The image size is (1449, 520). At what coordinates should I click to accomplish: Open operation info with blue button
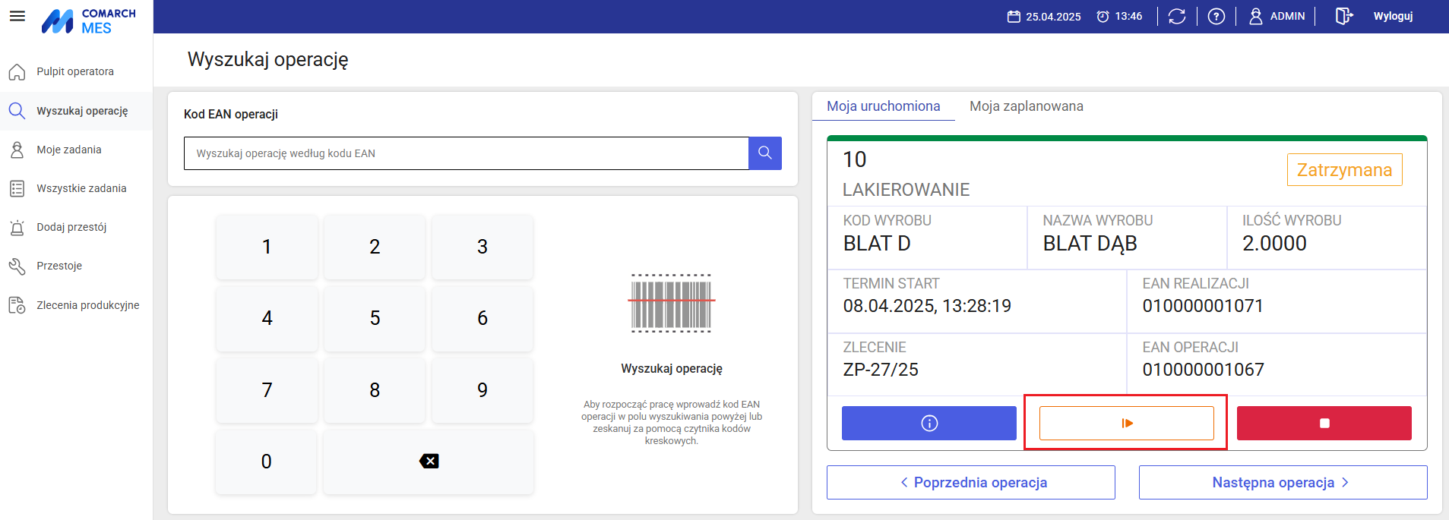point(929,423)
